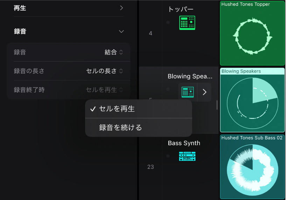The width and height of the screenshot is (286, 200).
Task: Collapse the 録音 section chevron
Action: pyautogui.click(x=121, y=31)
